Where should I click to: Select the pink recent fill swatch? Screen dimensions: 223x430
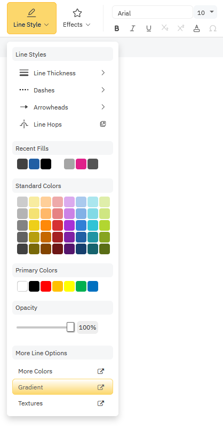81,164
